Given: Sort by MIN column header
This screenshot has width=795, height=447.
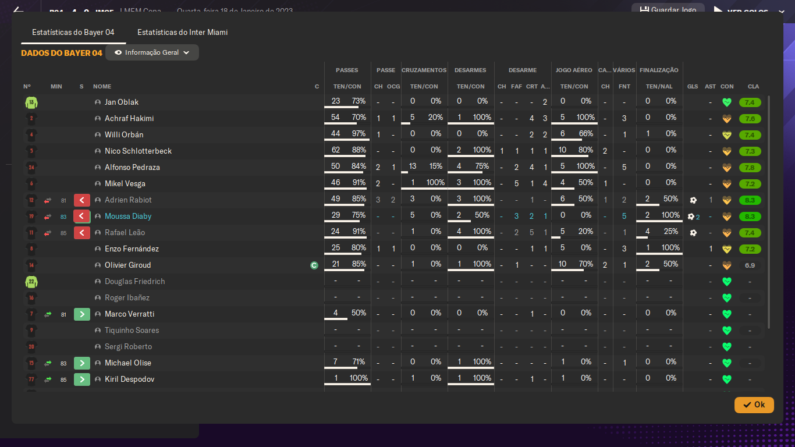Looking at the screenshot, I should (56, 87).
